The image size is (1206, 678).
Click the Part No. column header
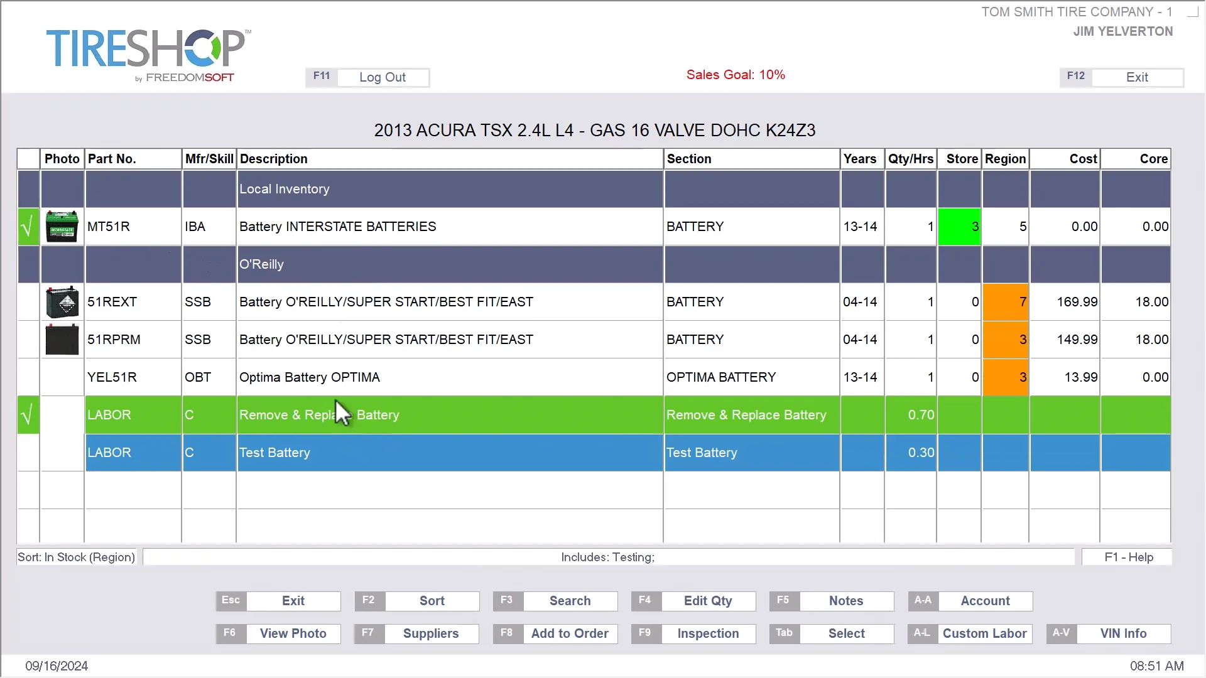click(133, 159)
